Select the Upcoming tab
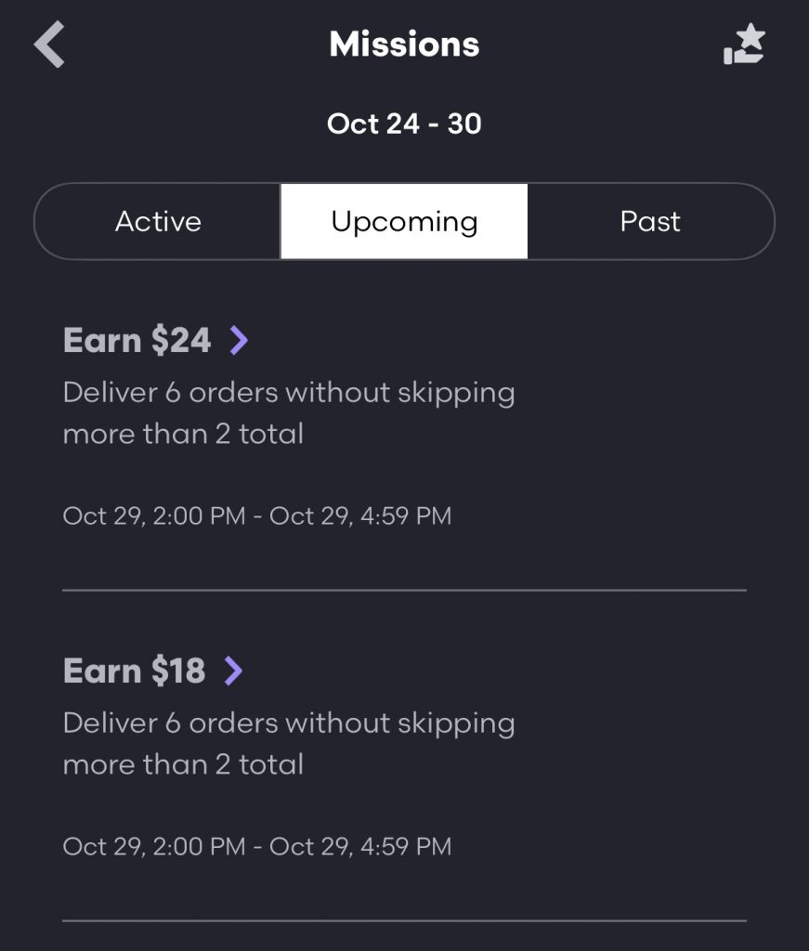The width and height of the screenshot is (809, 951). point(404,221)
